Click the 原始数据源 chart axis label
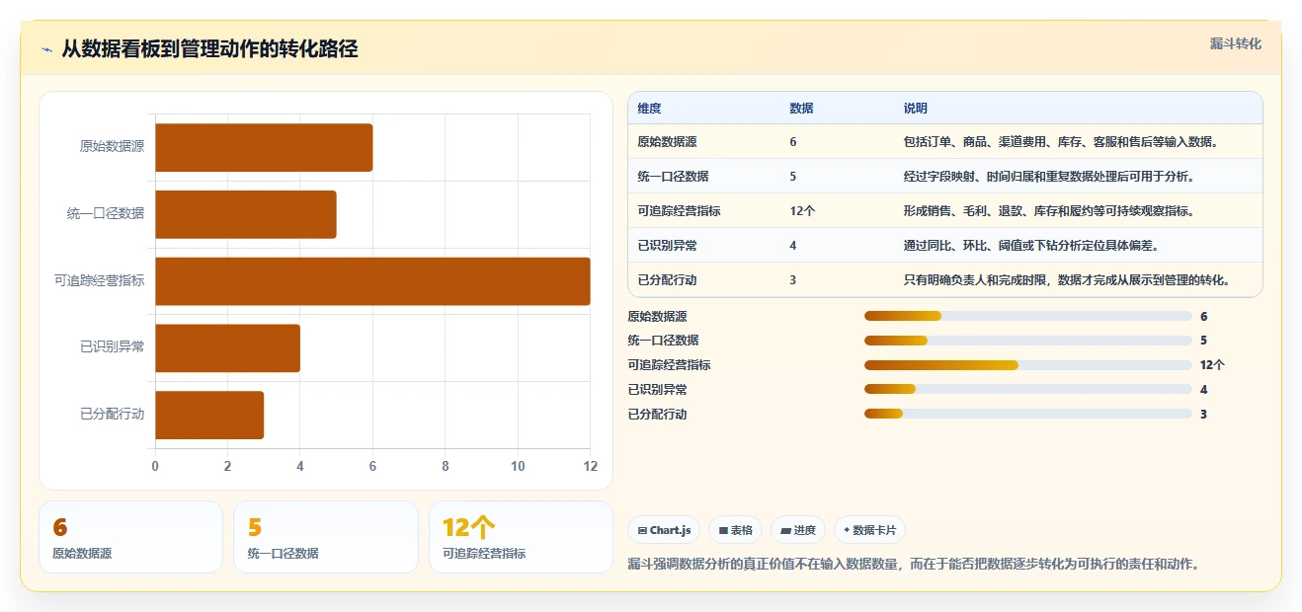The image size is (1302, 612). 112,147
